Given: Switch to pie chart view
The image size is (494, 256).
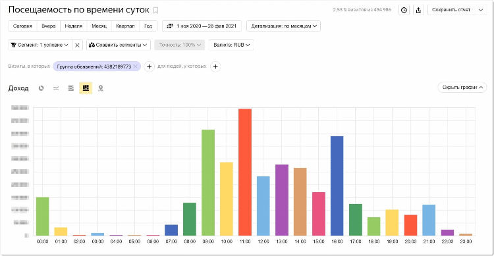Looking at the screenshot, I should 41,88.
